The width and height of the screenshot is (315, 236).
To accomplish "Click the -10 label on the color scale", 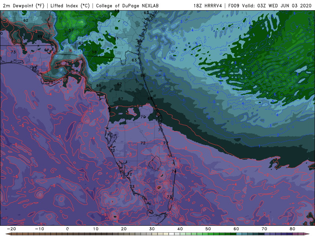I will [39, 229].
